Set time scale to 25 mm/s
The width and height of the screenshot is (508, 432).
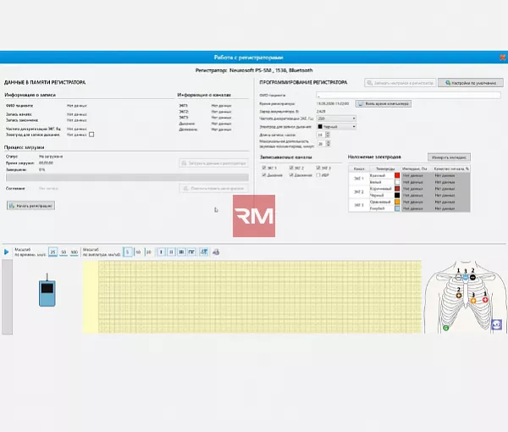52,252
